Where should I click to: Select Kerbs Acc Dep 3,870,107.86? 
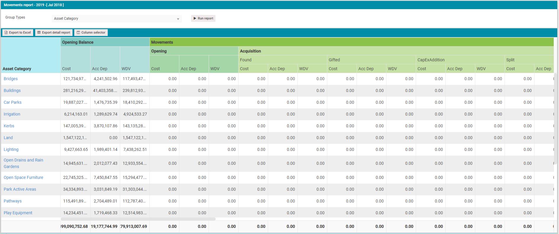pos(105,126)
